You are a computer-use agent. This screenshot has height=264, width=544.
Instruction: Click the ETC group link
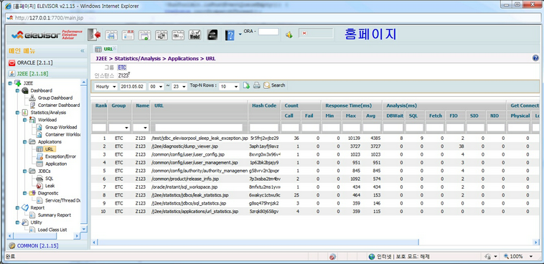coord(122,67)
